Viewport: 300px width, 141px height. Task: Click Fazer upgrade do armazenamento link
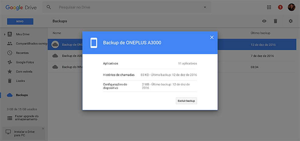click(27, 118)
